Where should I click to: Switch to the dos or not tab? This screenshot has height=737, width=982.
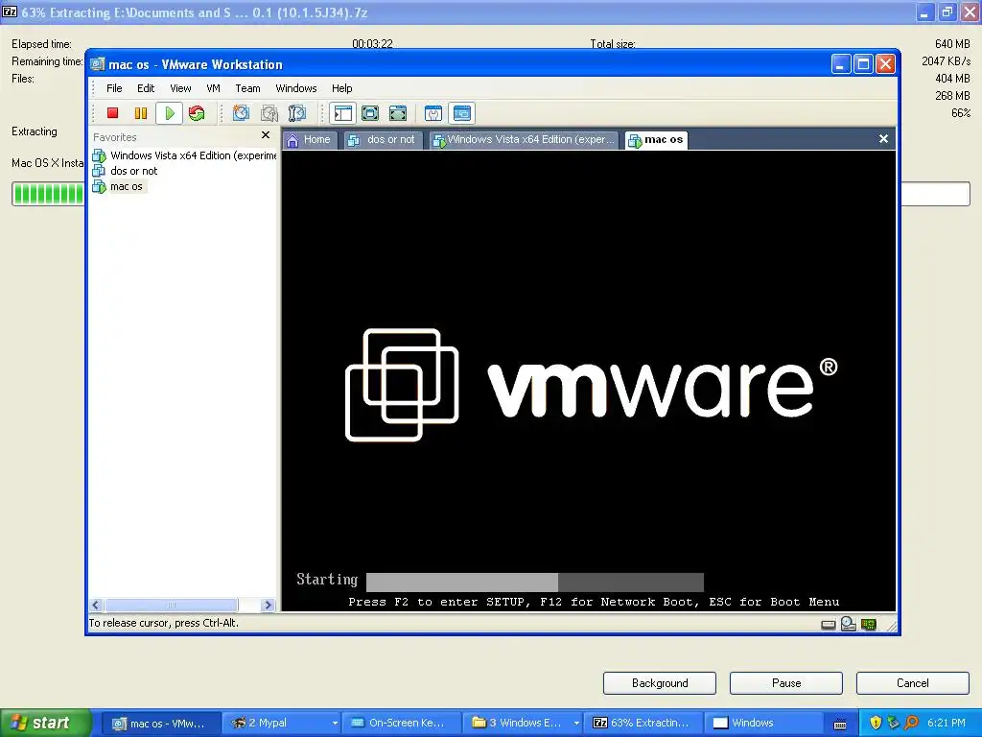pos(383,140)
